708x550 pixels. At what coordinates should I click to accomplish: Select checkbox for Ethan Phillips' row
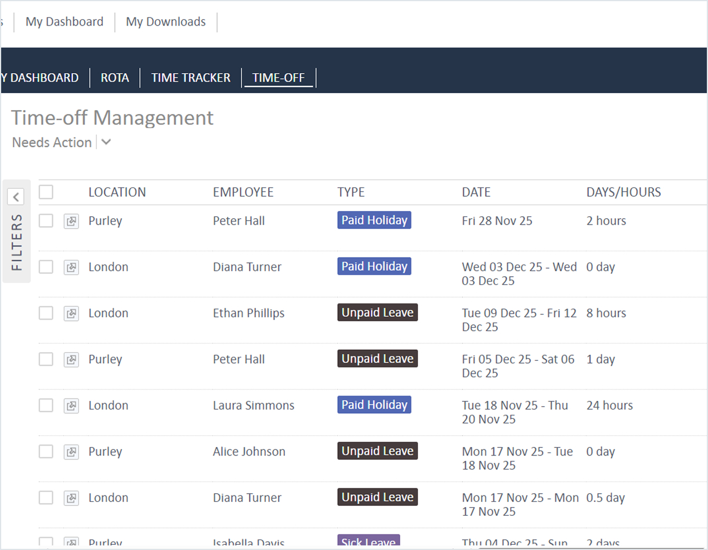click(46, 313)
